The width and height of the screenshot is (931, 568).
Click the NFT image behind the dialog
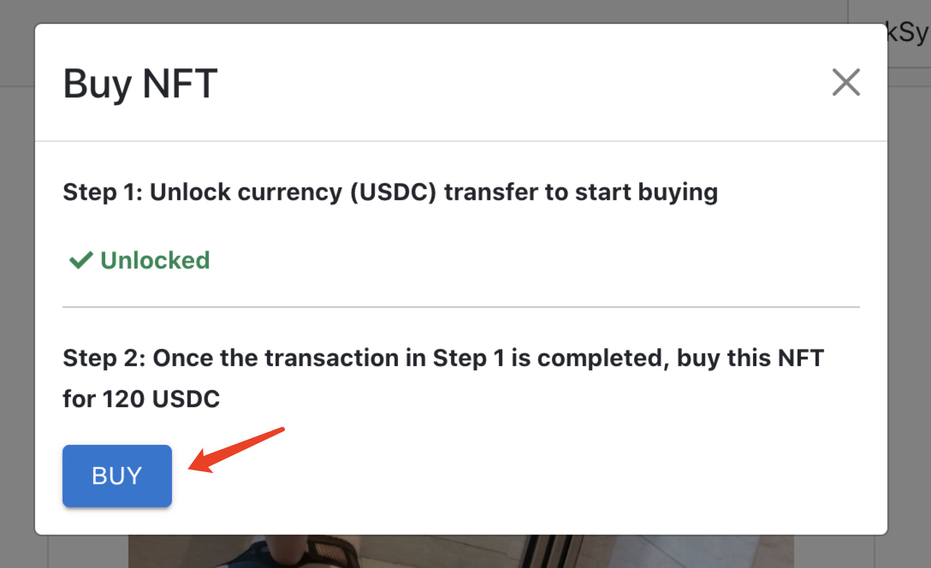[460, 552]
